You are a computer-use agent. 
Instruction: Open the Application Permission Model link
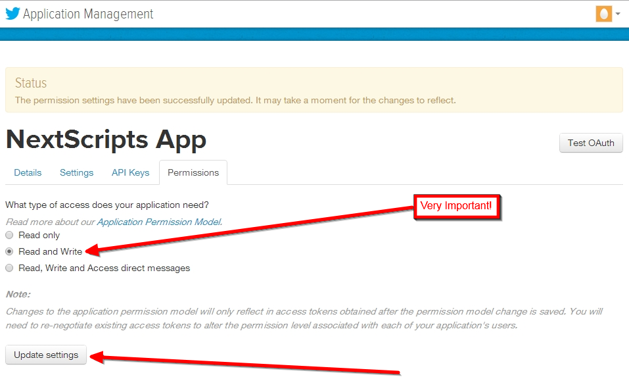pos(159,222)
